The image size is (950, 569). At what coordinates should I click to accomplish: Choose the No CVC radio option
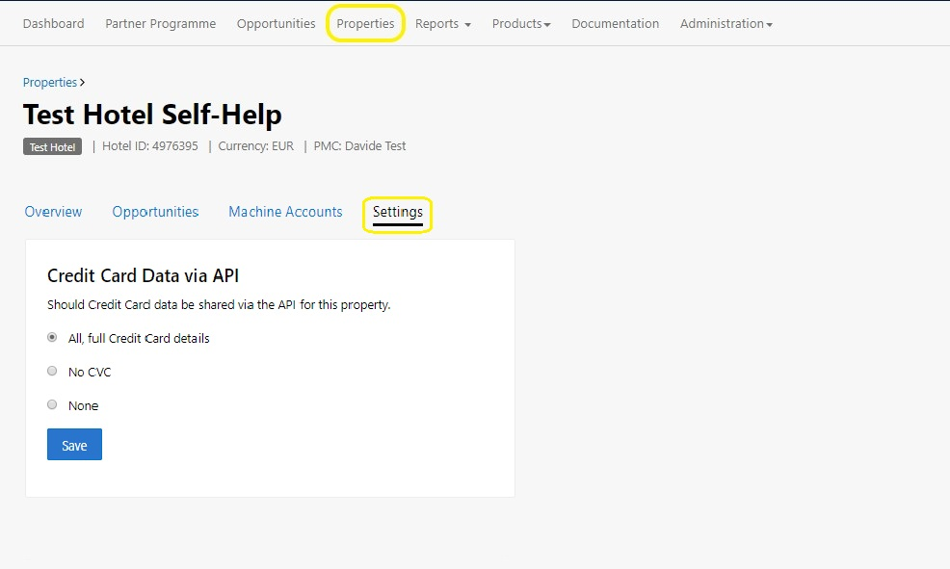[x=52, y=372]
